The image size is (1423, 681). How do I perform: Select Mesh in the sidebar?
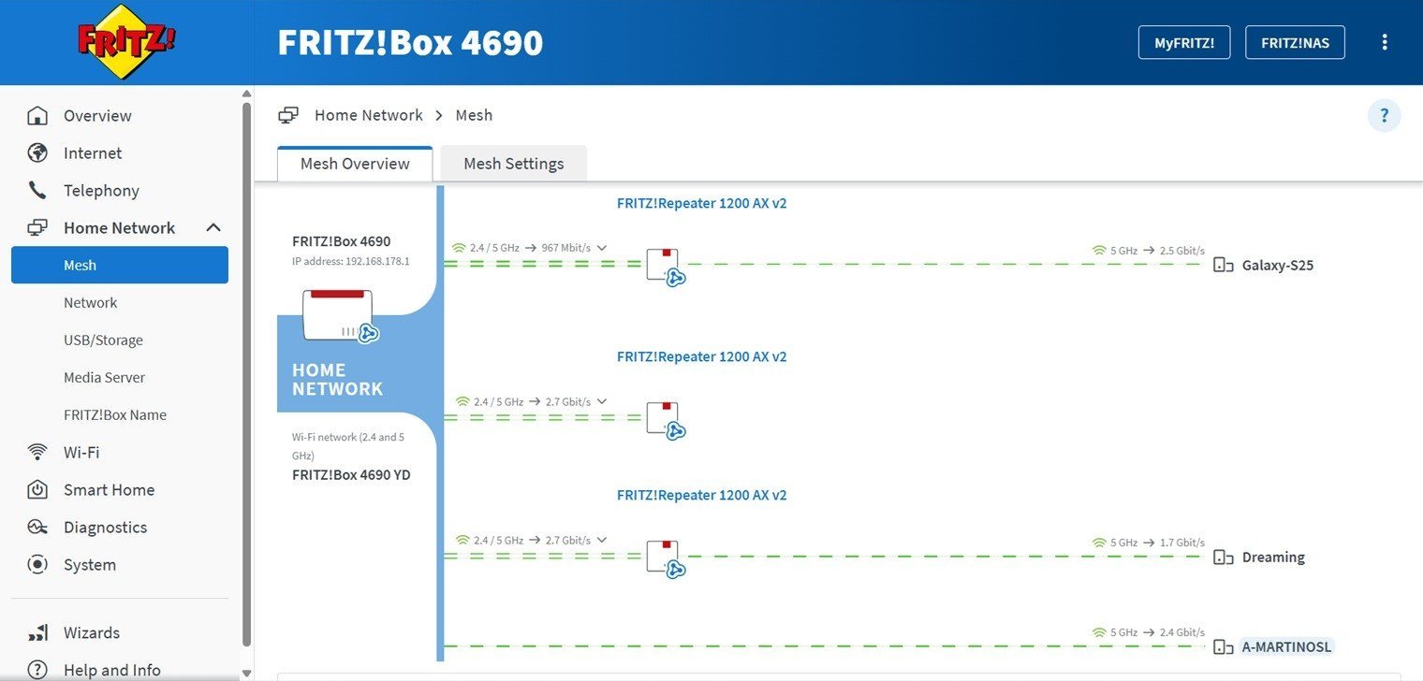(x=120, y=265)
